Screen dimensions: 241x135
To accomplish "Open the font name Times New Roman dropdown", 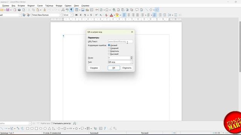I will [x=61, y=15].
